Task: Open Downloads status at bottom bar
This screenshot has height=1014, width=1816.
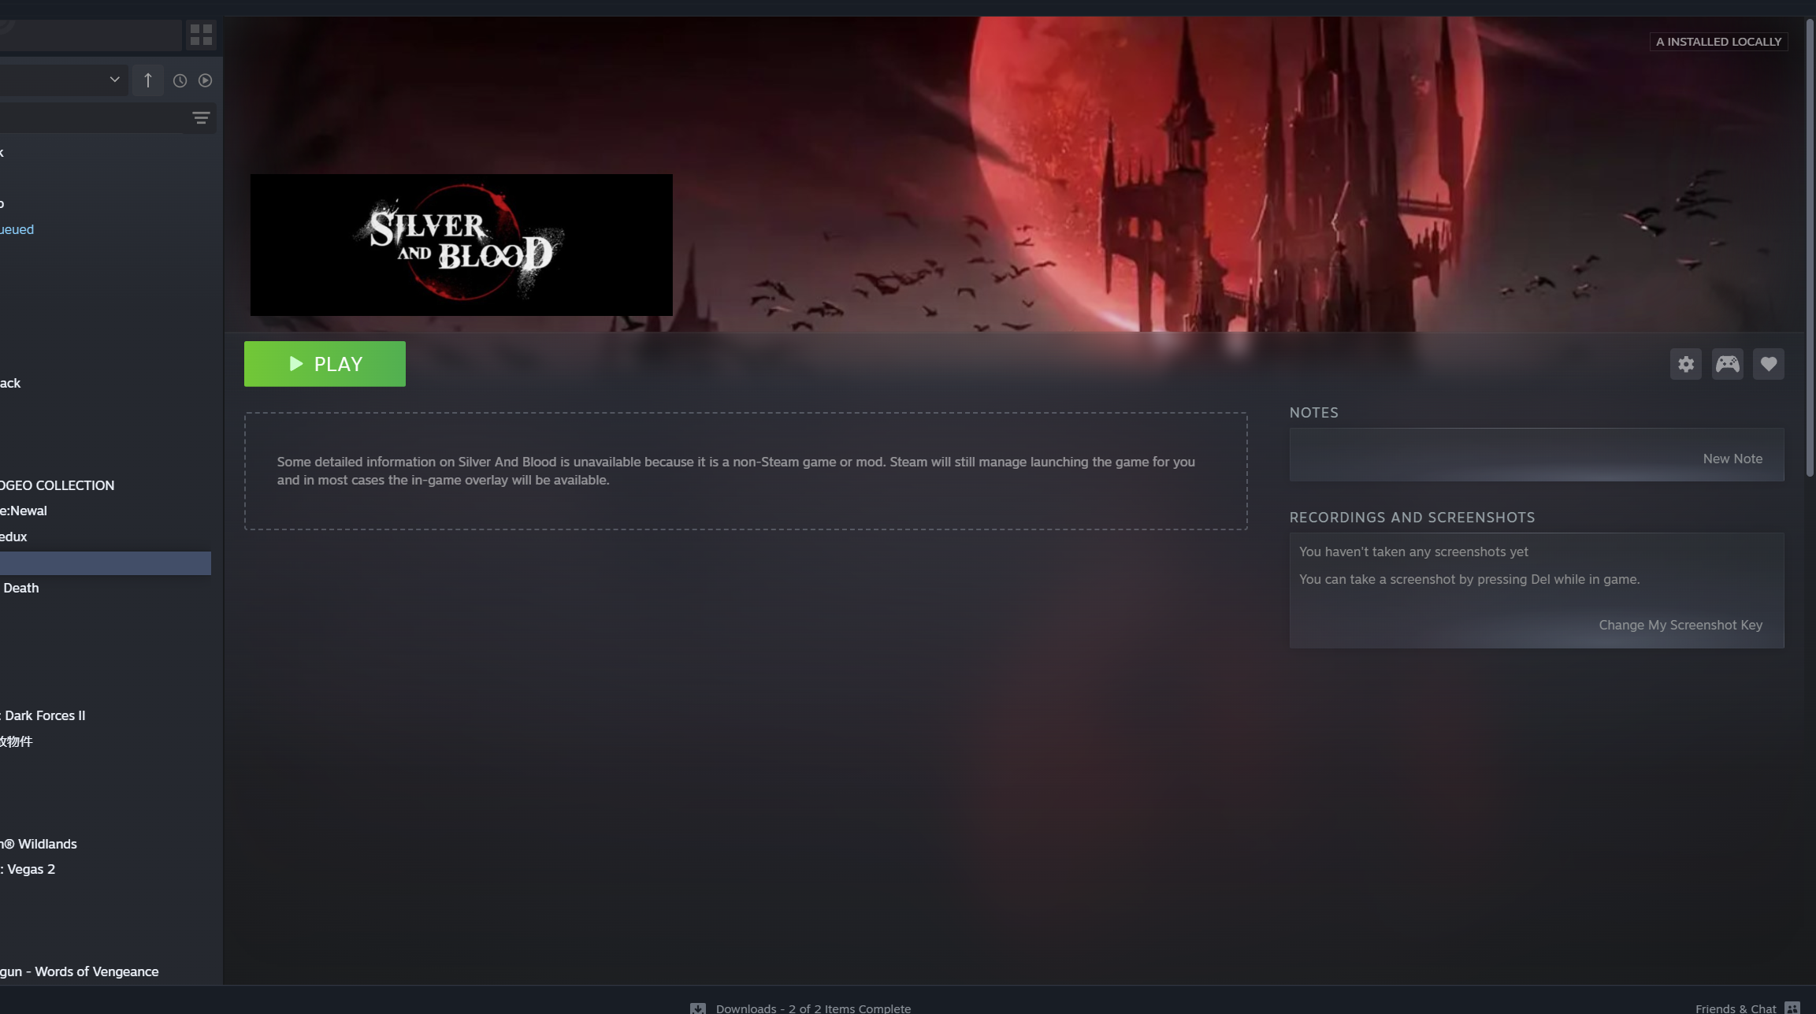Action: click(812, 1008)
